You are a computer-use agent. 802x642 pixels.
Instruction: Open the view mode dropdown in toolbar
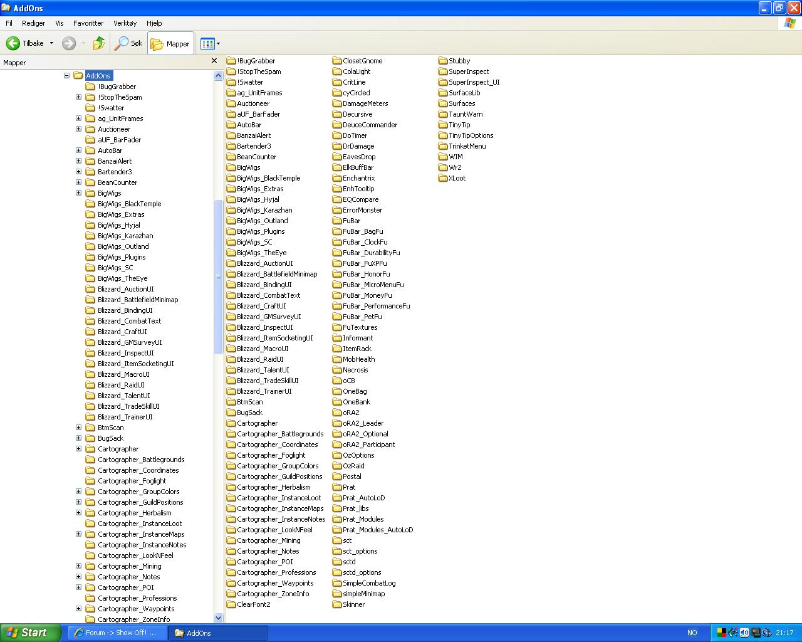point(210,43)
